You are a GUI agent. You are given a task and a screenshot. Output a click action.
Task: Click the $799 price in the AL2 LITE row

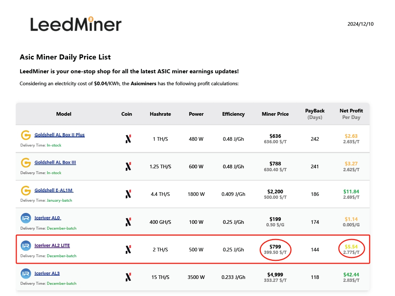[275, 247]
